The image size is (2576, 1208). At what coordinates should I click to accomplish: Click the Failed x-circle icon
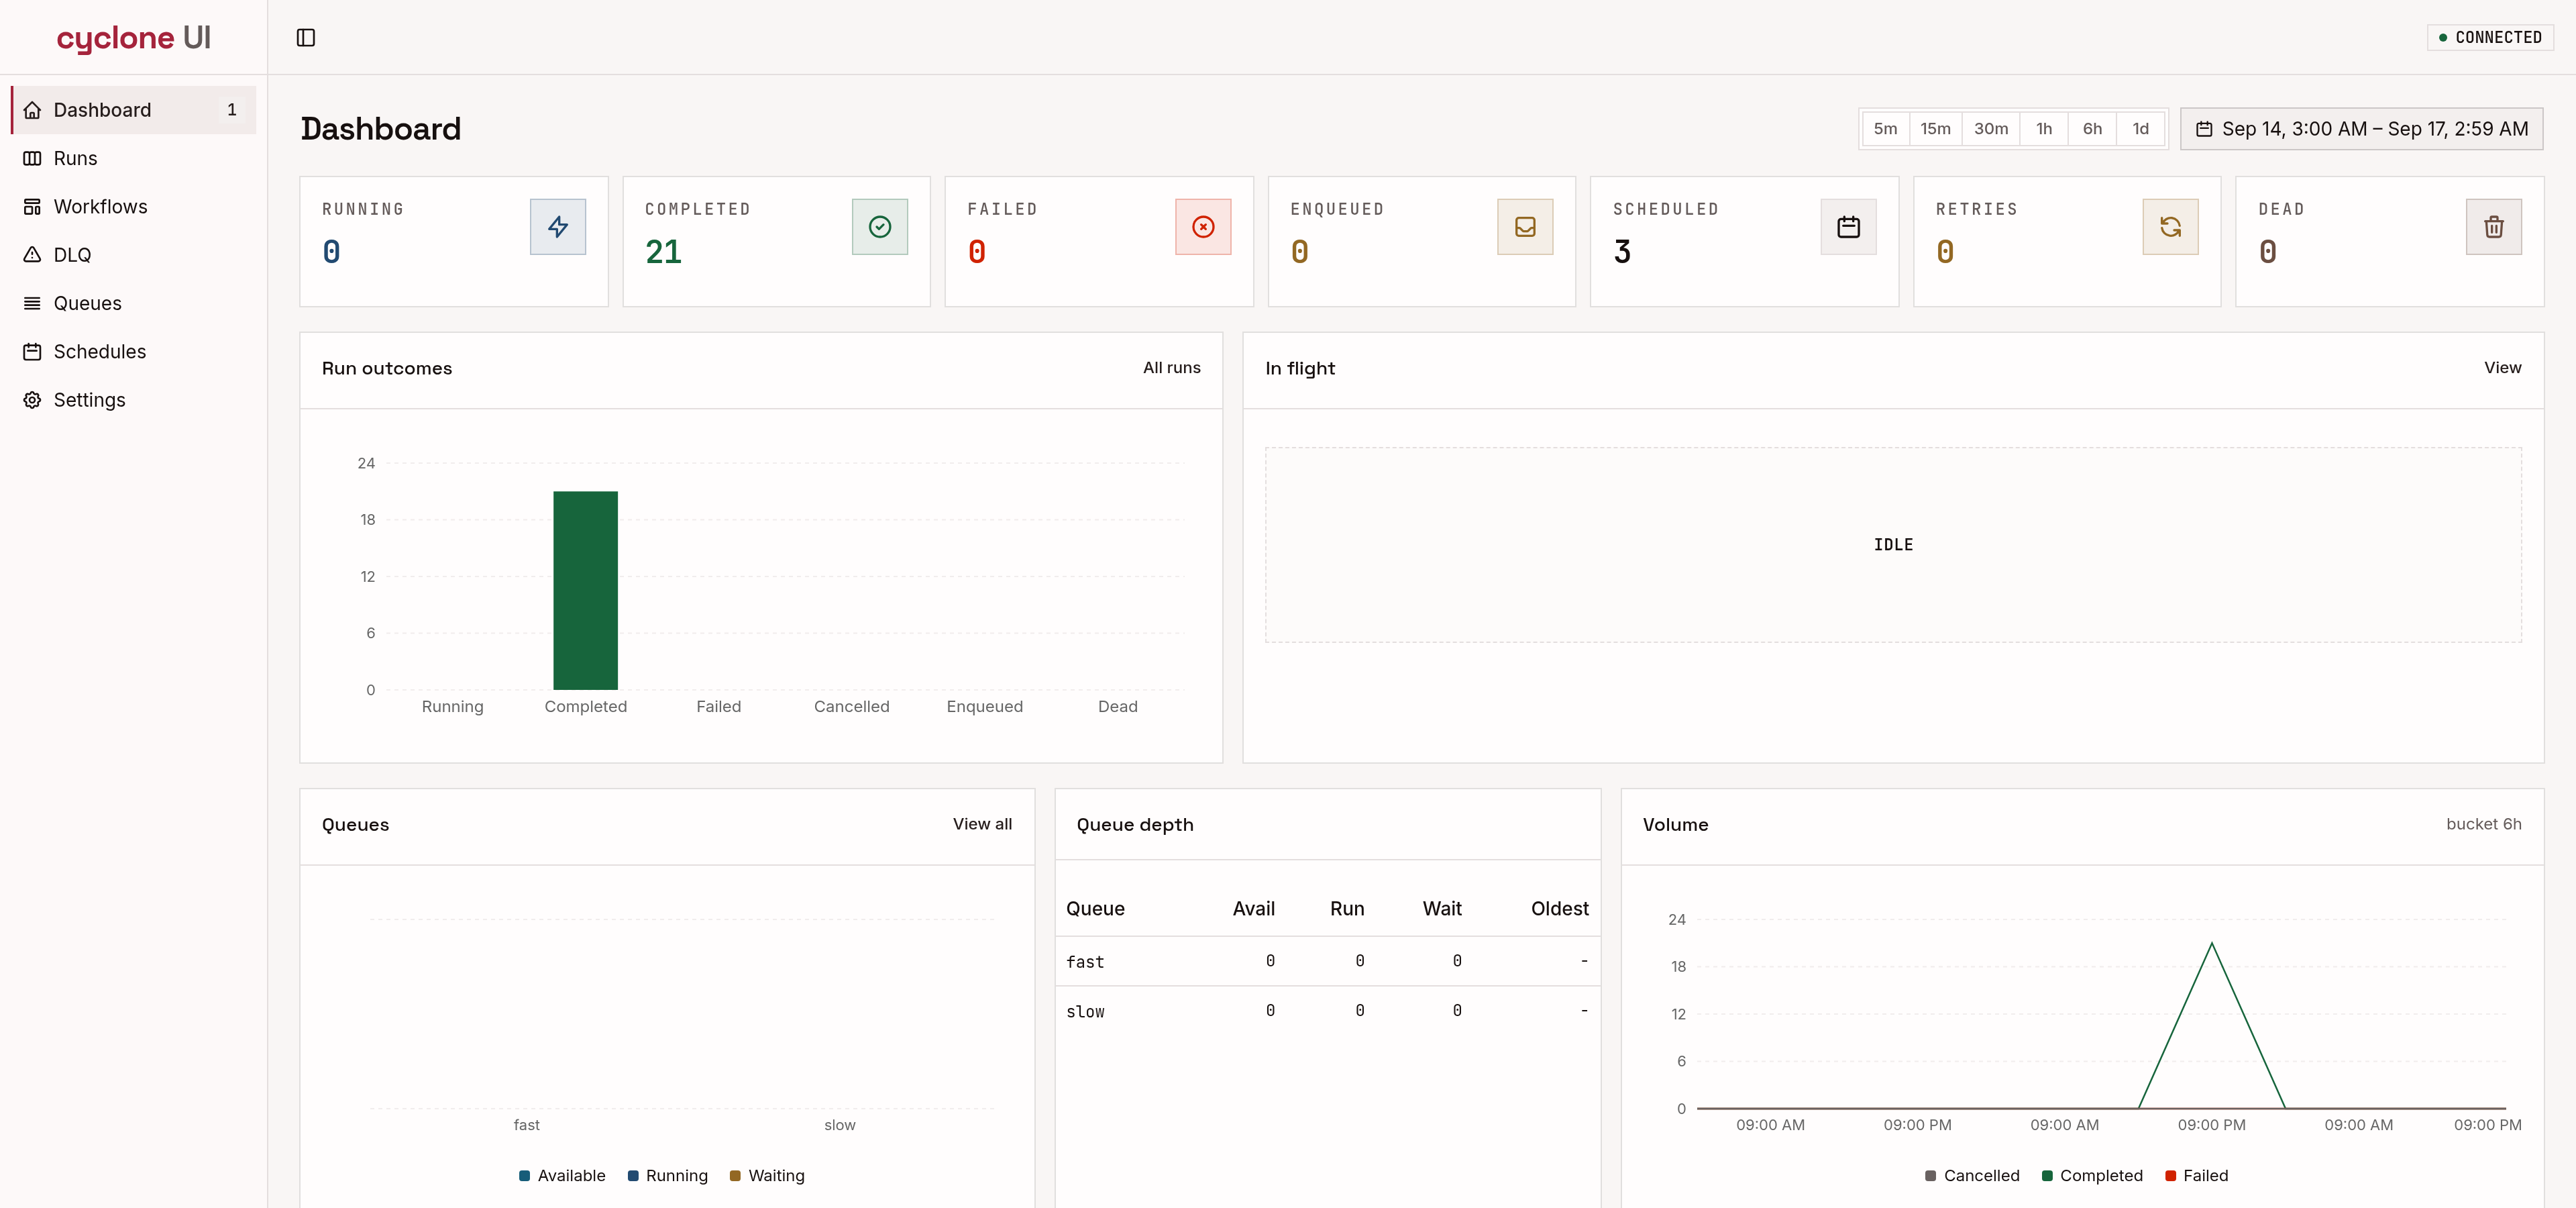tap(1203, 227)
